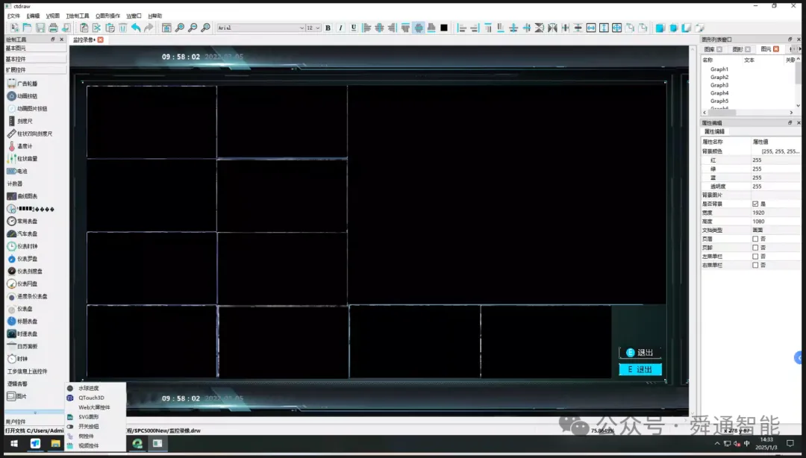Click the open file folder icon

[x=28, y=28]
